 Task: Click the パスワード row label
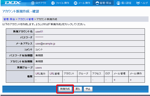click(x=26, y=37)
